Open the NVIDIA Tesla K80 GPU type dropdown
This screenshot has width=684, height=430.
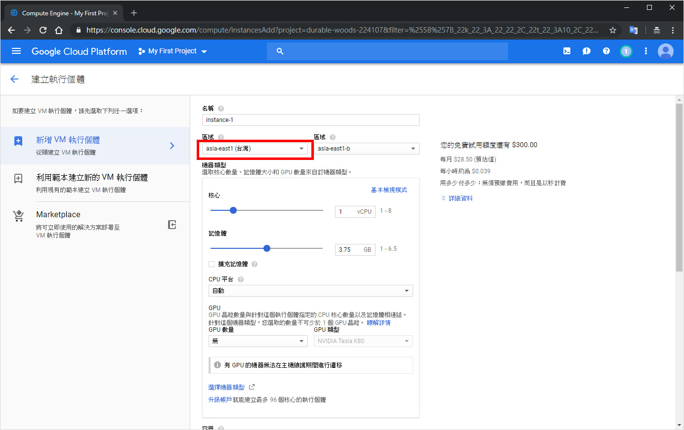pyautogui.click(x=363, y=341)
